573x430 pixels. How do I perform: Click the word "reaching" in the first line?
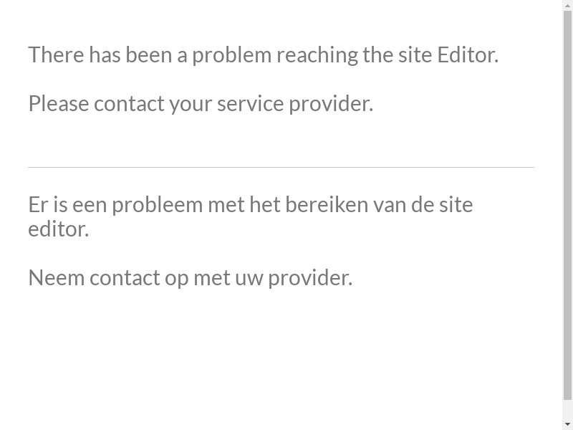tap(317, 55)
